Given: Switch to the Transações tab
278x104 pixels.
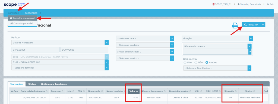Looking at the screenshot, I should point(17,84).
